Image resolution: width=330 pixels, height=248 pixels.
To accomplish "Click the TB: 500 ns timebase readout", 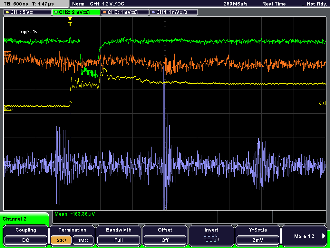I will 16,4.
